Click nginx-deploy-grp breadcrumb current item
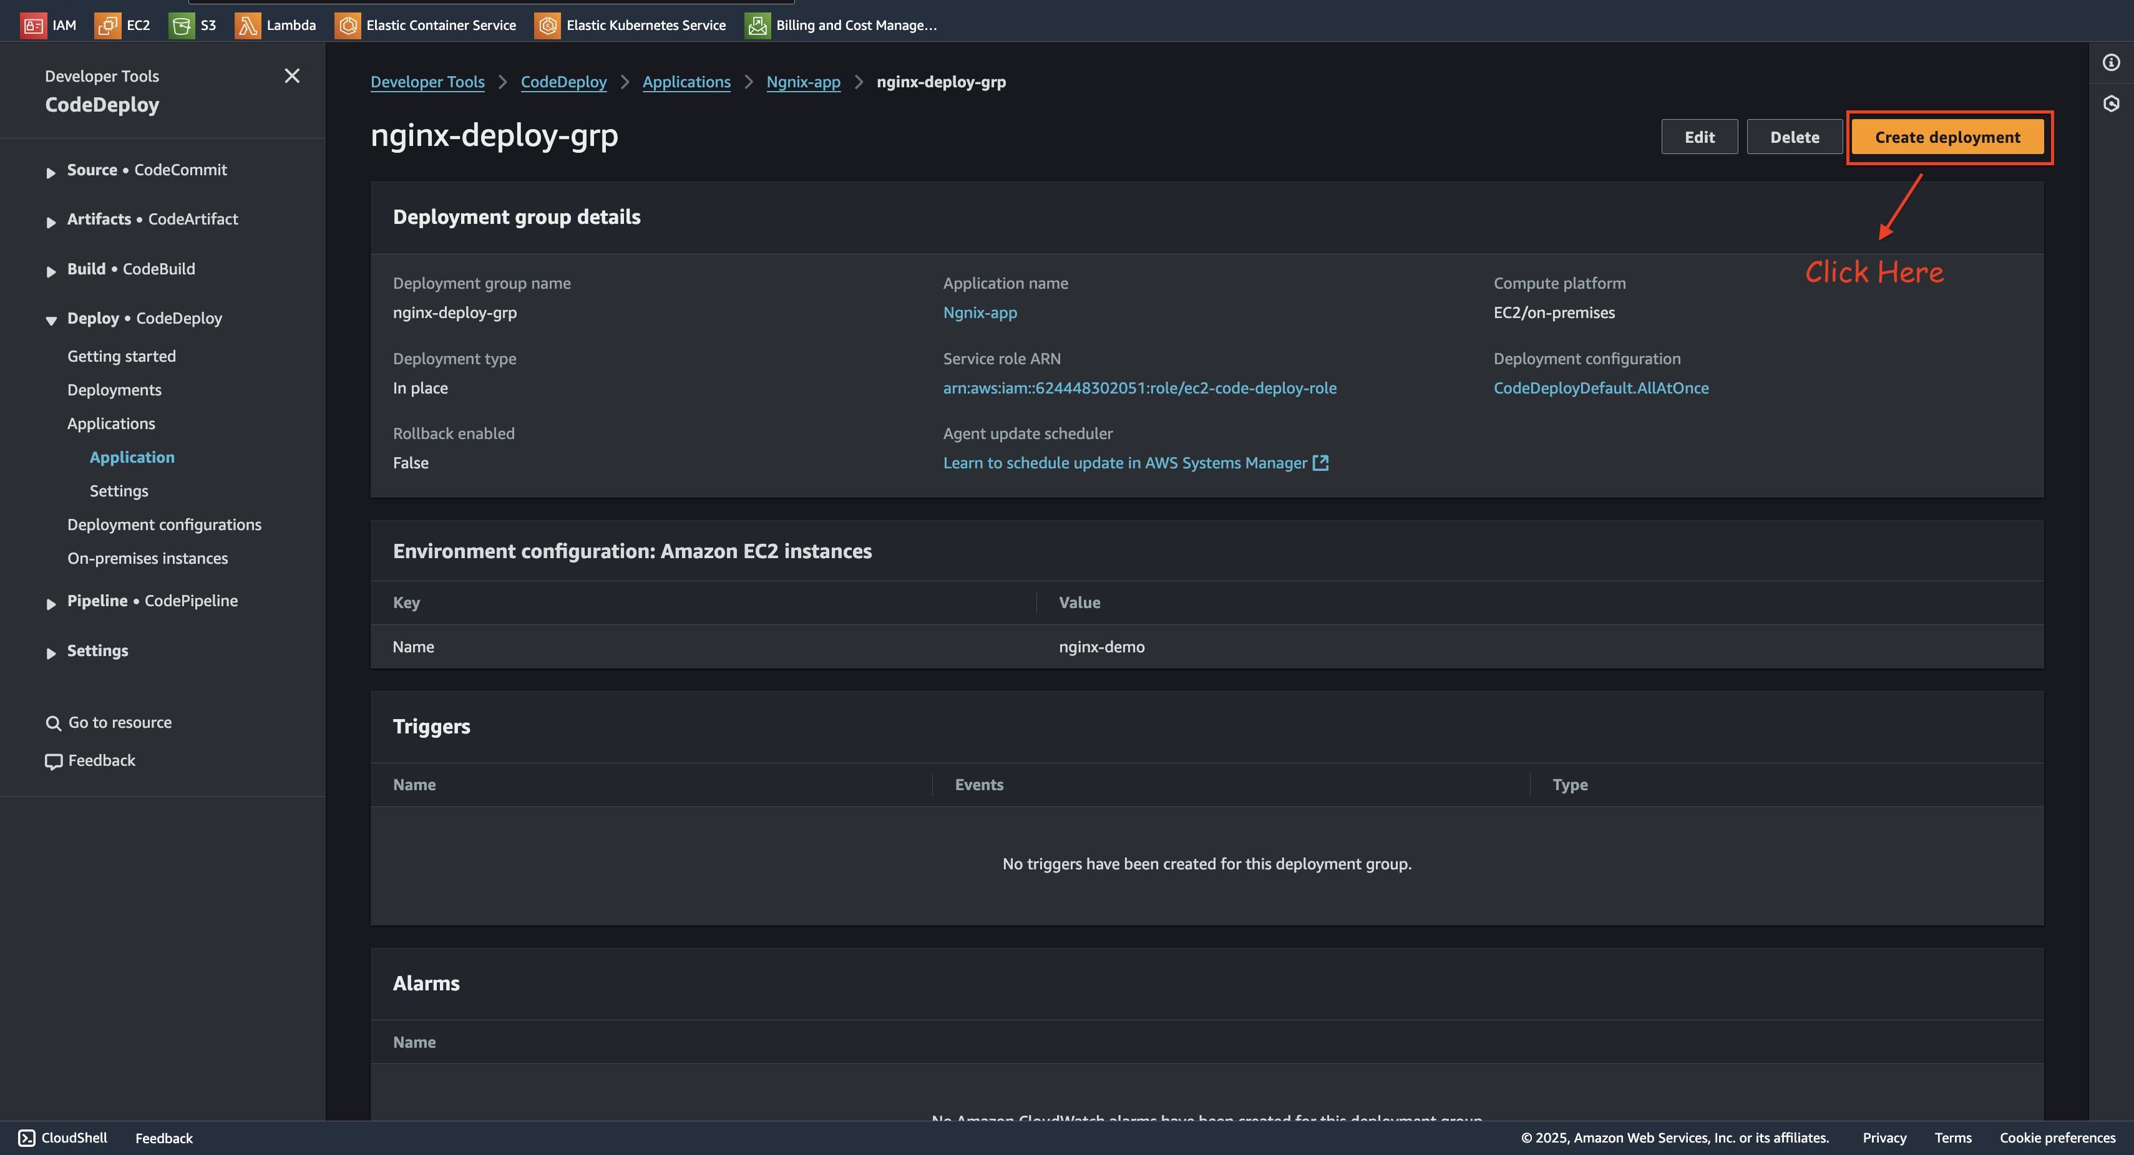 [x=941, y=82]
